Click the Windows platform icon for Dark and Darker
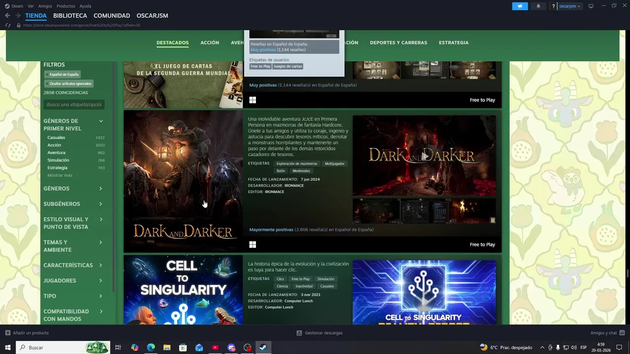The height and width of the screenshot is (354, 630). coord(252,244)
